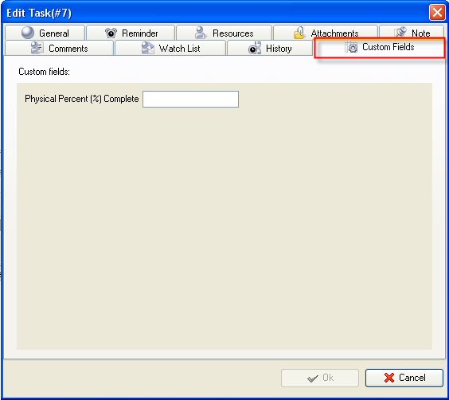Click the Cancel button
The height and width of the screenshot is (400, 449).
(404, 378)
